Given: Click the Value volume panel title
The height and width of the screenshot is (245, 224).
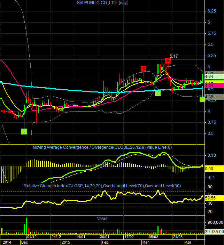Looking at the screenshot, I should coord(102,219).
